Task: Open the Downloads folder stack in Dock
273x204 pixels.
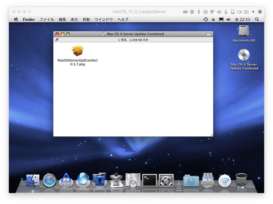Action: tap(191, 181)
